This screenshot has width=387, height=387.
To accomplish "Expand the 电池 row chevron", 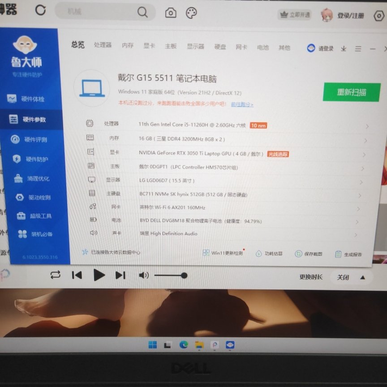I will pos(357,222).
